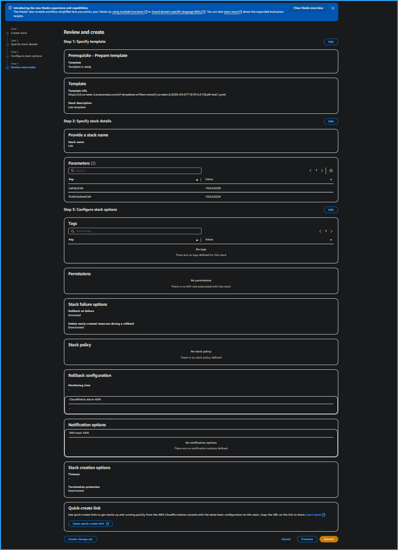Click the next page chevron in Parameters pagination
398x550 pixels.
click(322, 171)
